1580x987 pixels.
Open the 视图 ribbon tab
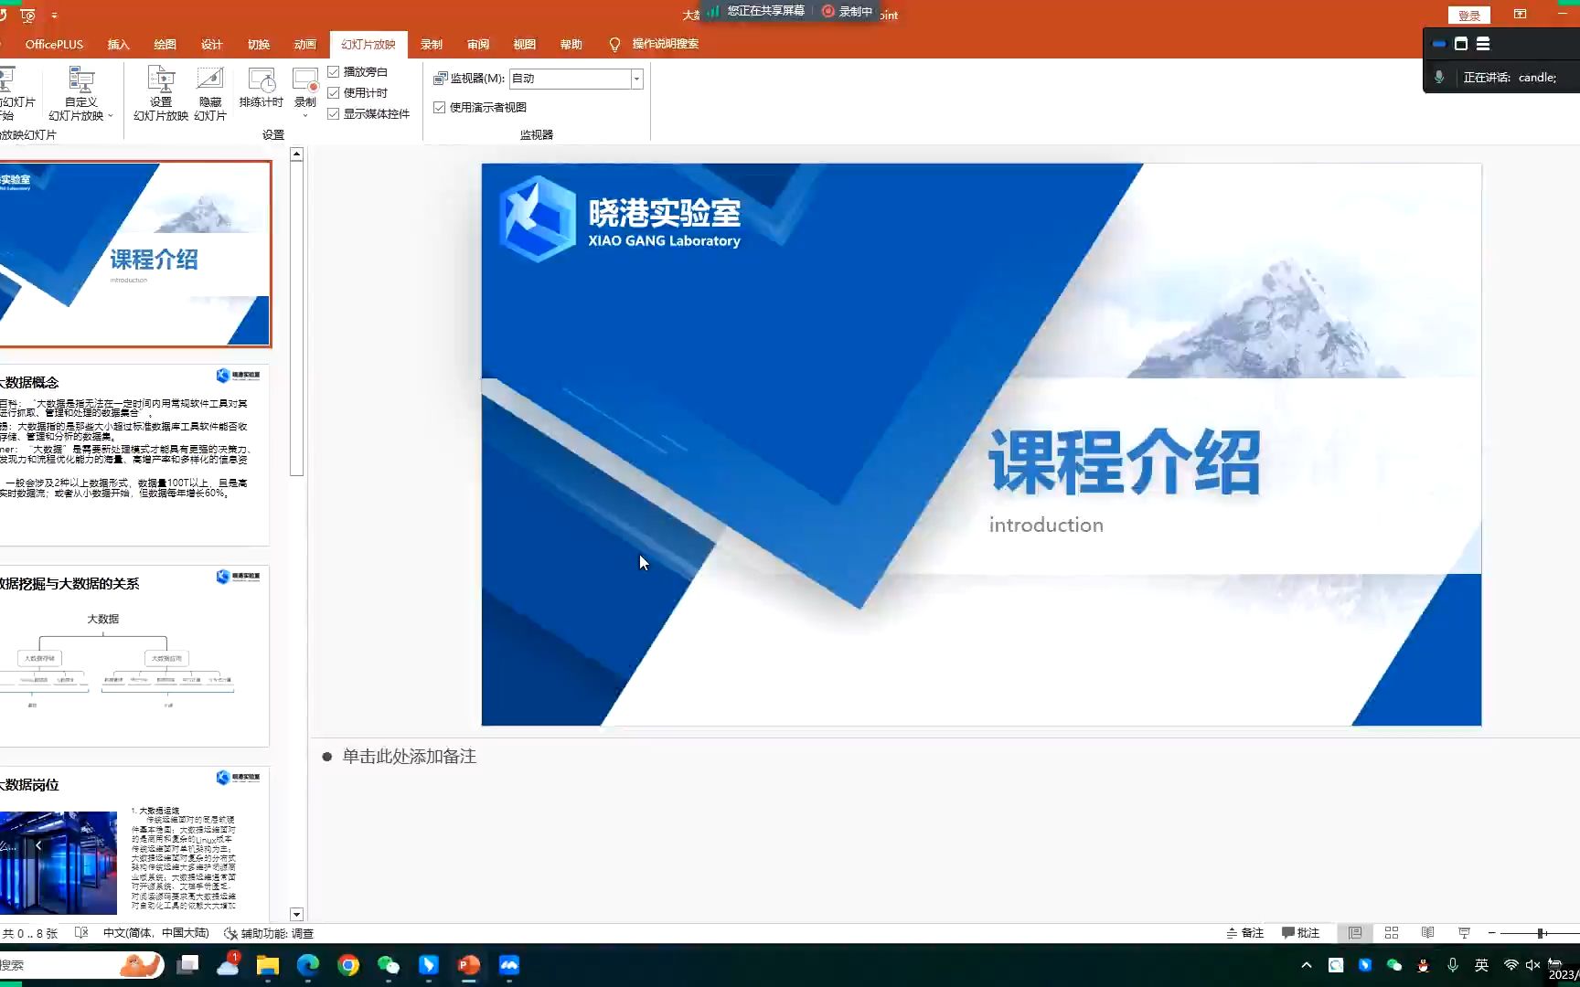(524, 44)
